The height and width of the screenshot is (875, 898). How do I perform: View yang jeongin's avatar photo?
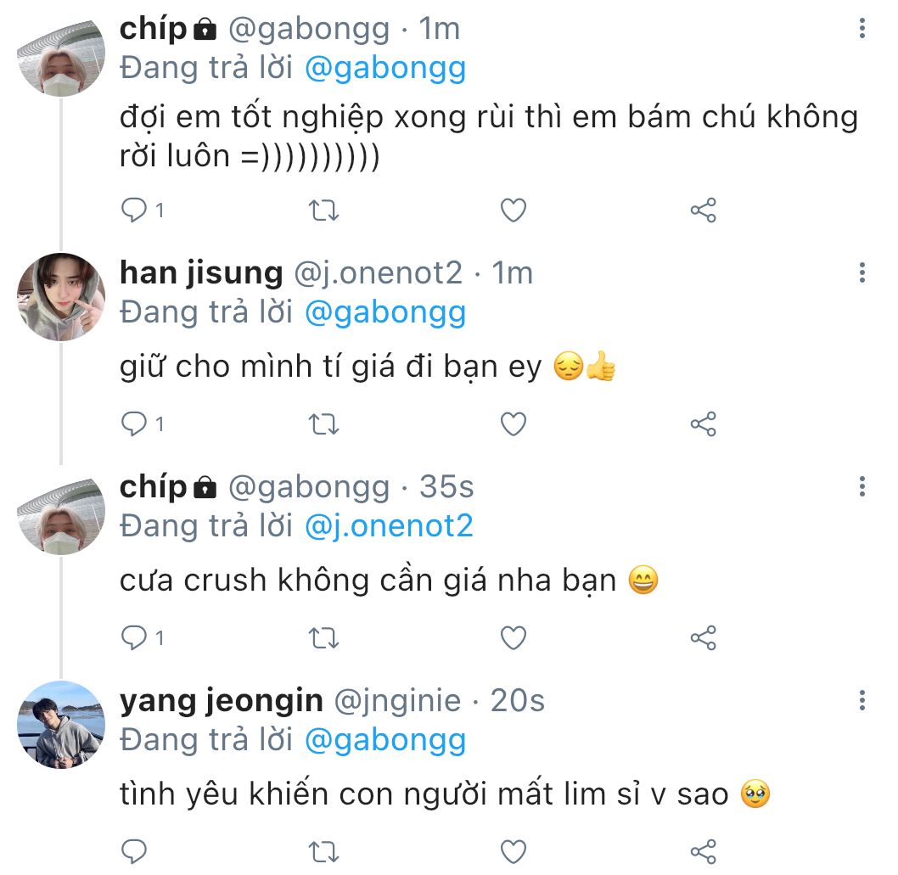coord(61,724)
